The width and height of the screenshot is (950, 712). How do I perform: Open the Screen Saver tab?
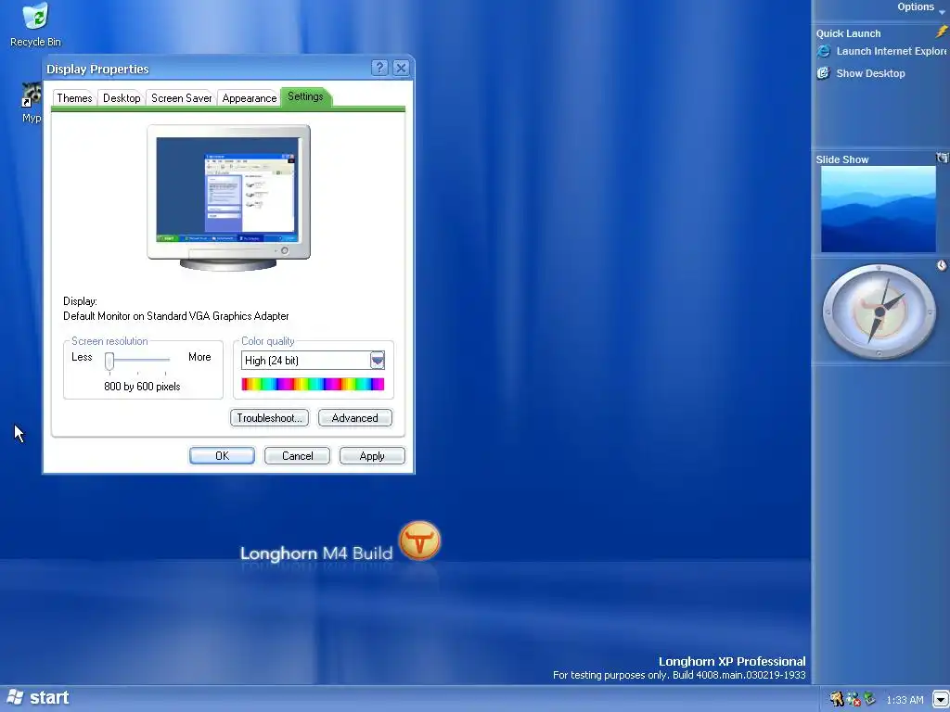[x=181, y=98]
